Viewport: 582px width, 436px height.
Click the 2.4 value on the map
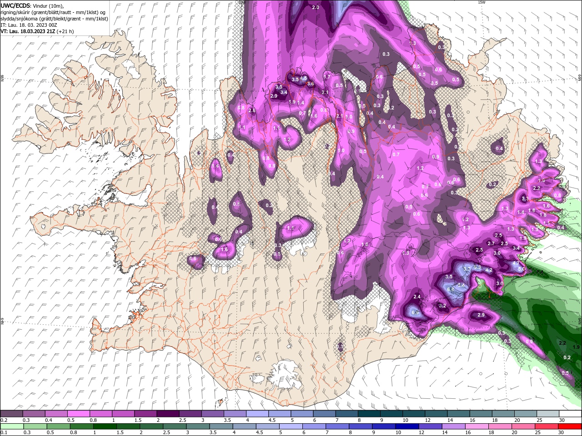(x=417, y=297)
